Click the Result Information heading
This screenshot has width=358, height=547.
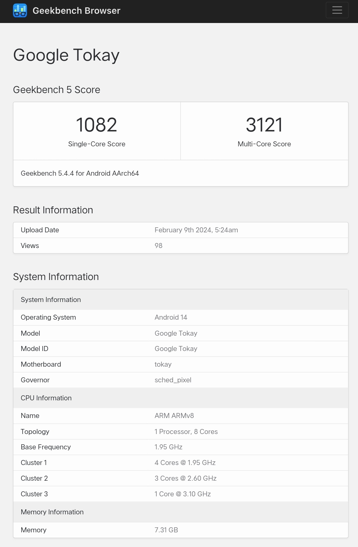53,210
